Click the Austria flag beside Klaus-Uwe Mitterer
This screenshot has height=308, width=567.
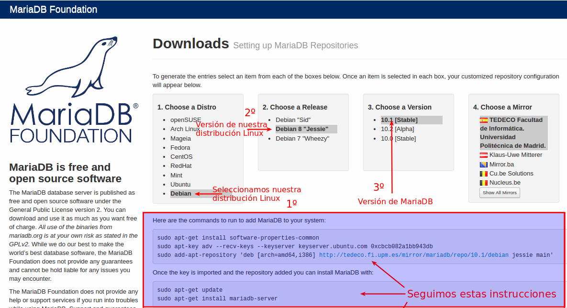coord(484,155)
